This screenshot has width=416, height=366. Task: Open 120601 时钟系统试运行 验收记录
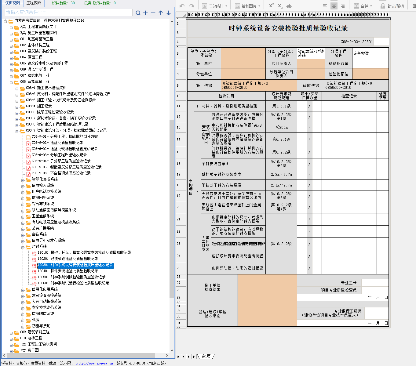73,283
